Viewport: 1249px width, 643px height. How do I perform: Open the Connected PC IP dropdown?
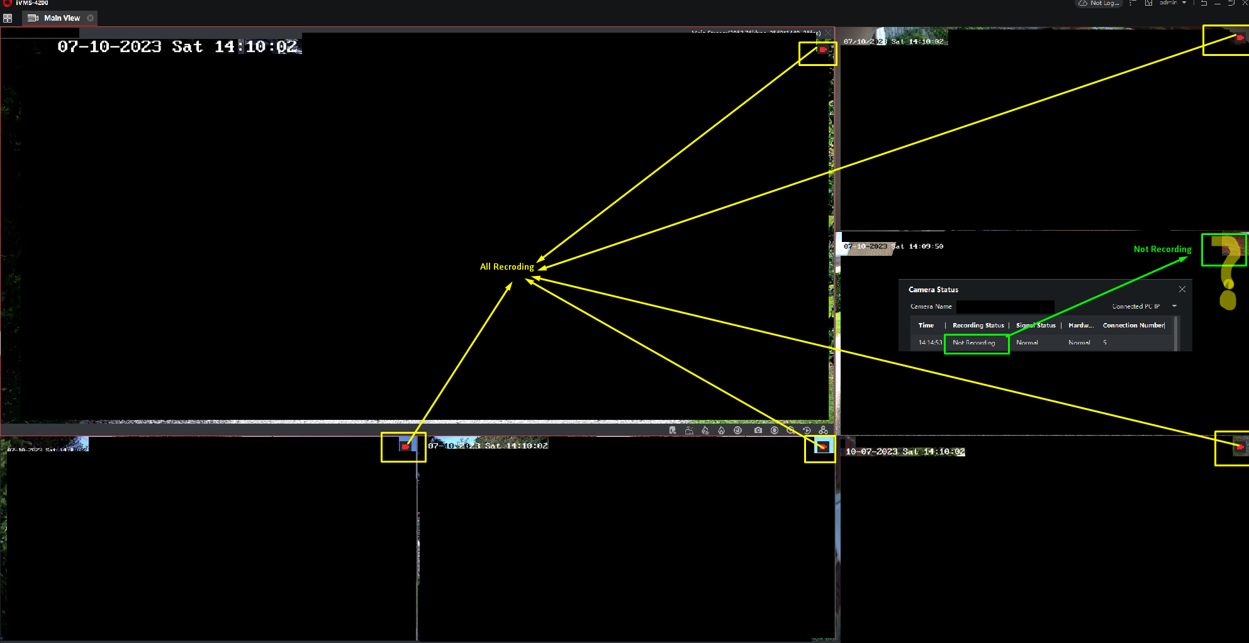tap(1174, 306)
